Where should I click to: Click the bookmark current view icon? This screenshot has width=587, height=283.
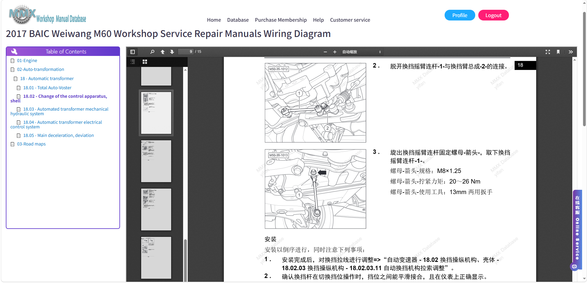(558, 52)
